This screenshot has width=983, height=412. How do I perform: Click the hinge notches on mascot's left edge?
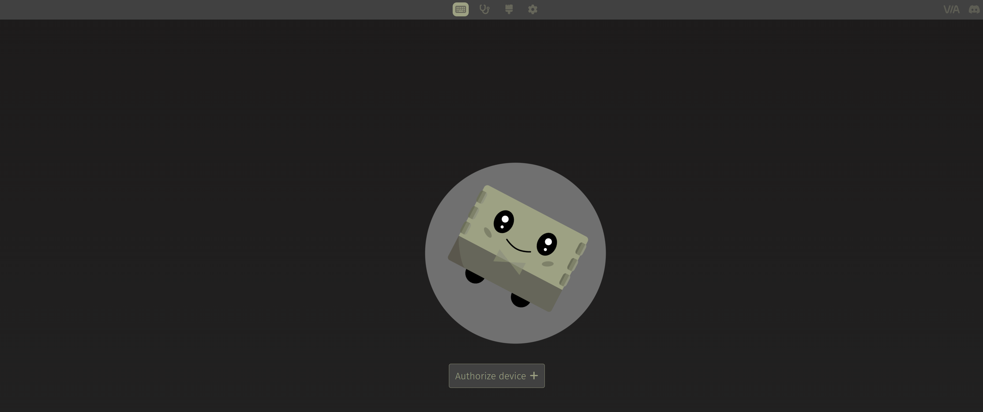click(x=473, y=213)
